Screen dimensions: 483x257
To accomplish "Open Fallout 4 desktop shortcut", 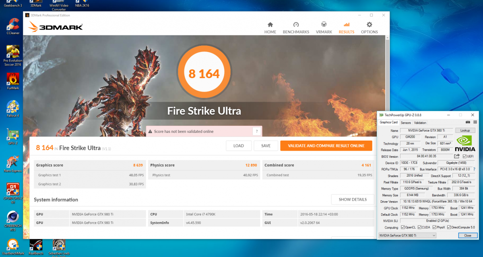I will [x=13, y=108].
